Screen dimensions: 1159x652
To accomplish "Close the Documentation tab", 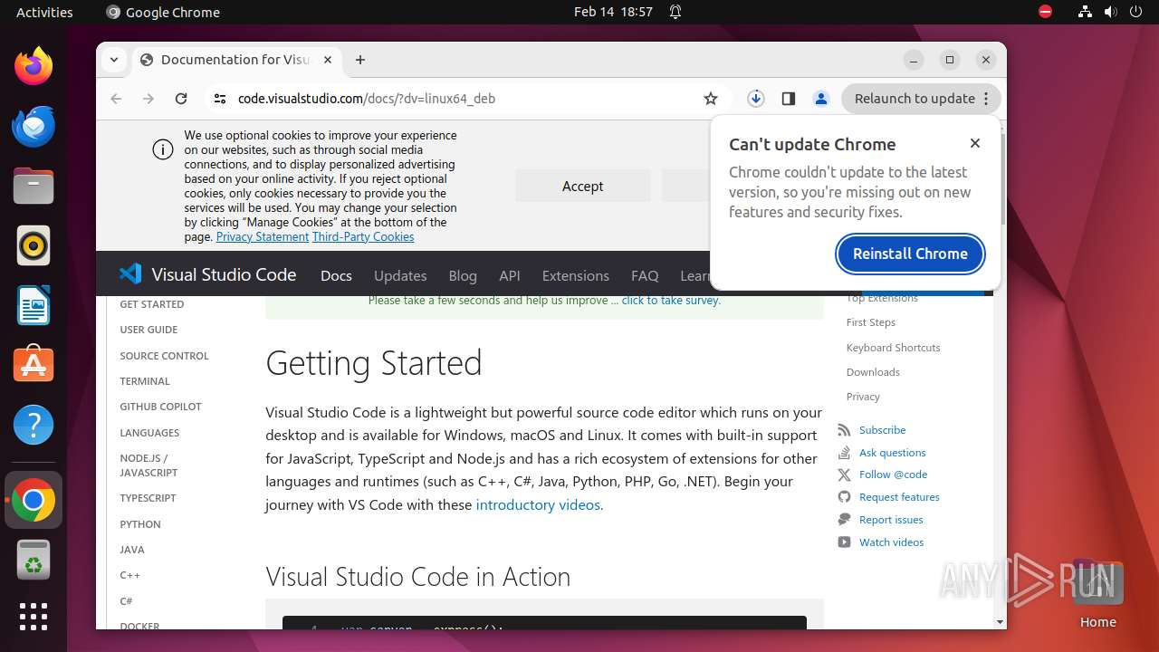I will [328, 60].
